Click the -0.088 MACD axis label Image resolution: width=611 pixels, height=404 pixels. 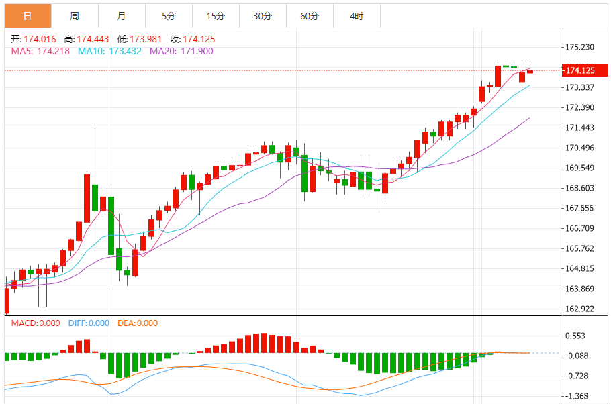(x=575, y=356)
